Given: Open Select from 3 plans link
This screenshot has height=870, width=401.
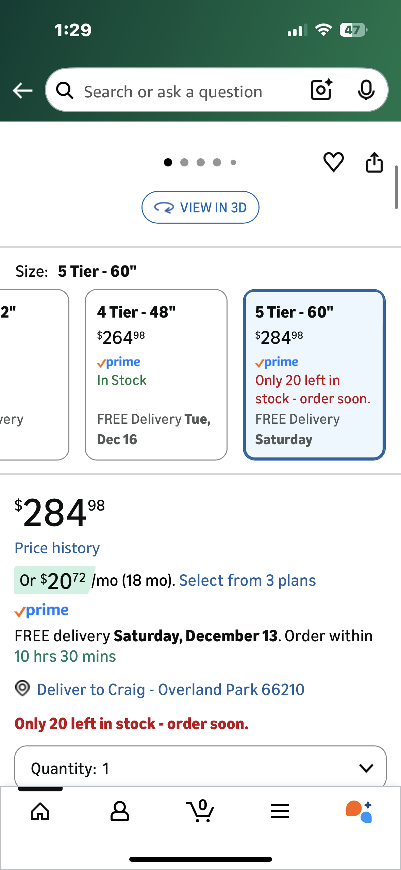Looking at the screenshot, I should [x=247, y=580].
